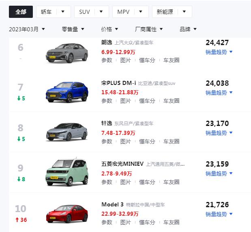Open 图片 for Model 3
The height and width of the screenshot is (232, 251).
126,222
